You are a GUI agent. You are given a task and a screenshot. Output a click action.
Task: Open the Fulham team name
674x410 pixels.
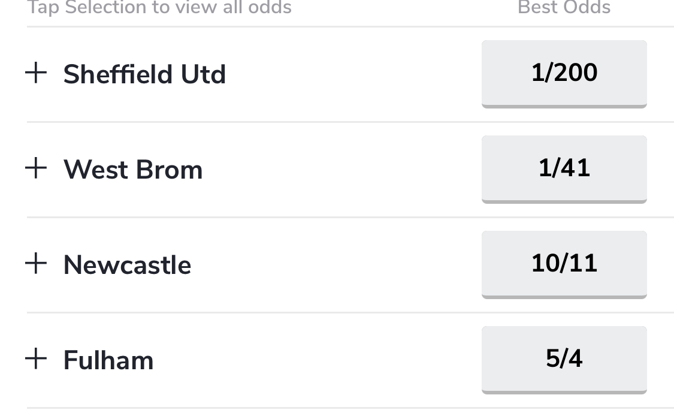click(108, 360)
